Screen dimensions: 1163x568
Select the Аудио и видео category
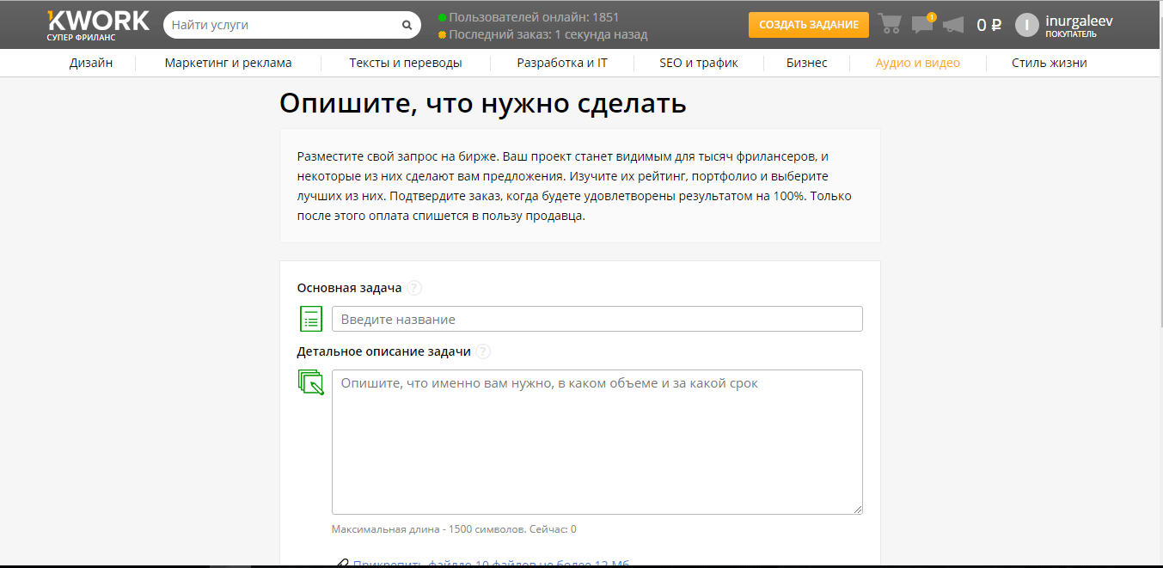pyautogui.click(x=917, y=63)
